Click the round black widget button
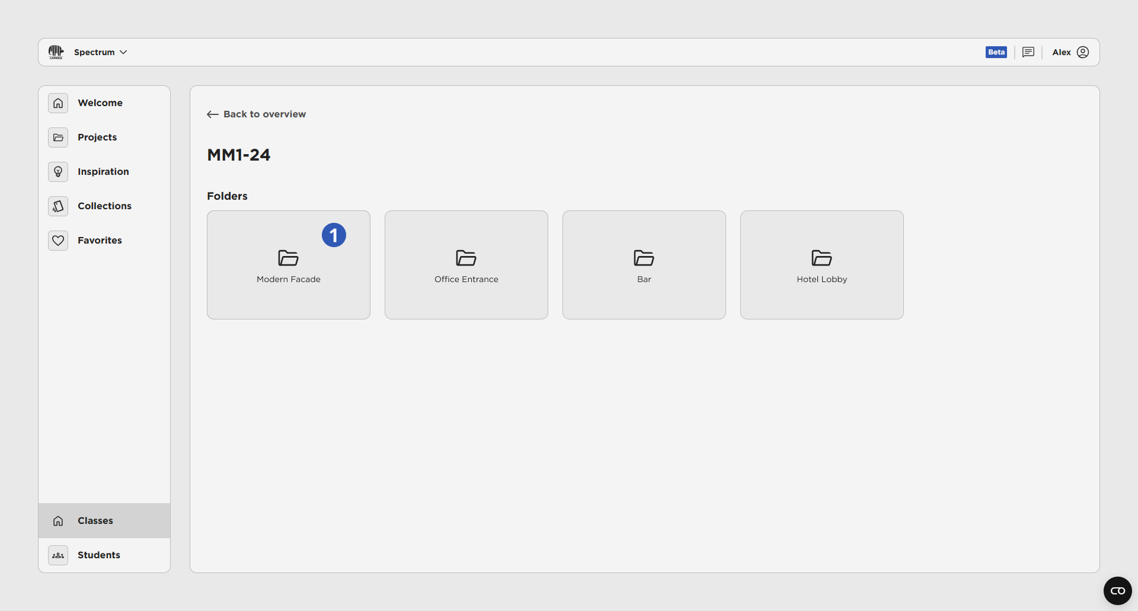The width and height of the screenshot is (1138, 611). (1117, 591)
